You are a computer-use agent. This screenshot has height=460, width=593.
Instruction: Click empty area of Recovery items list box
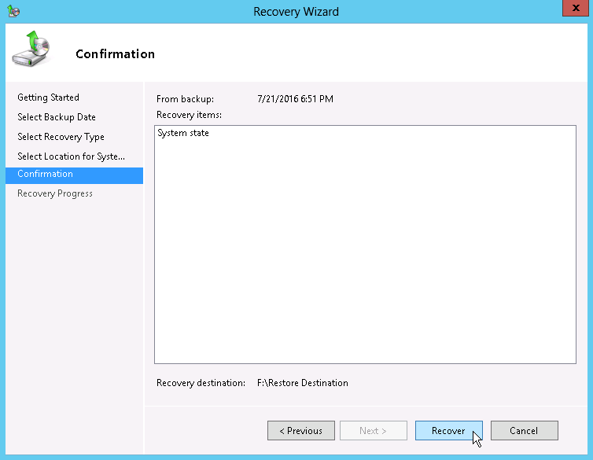coord(365,252)
